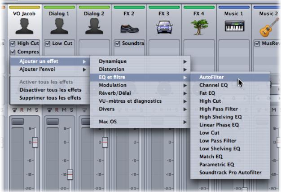Click the VO Jacob track name
The width and height of the screenshot is (281, 192).
pos(24,13)
